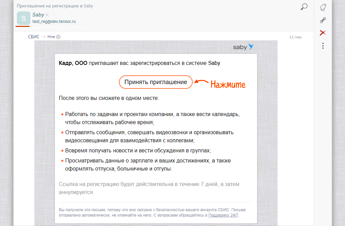The width and height of the screenshot is (345, 226).
Task: Click the orange Нажмите annotation
Action: (x=228, y=84)
